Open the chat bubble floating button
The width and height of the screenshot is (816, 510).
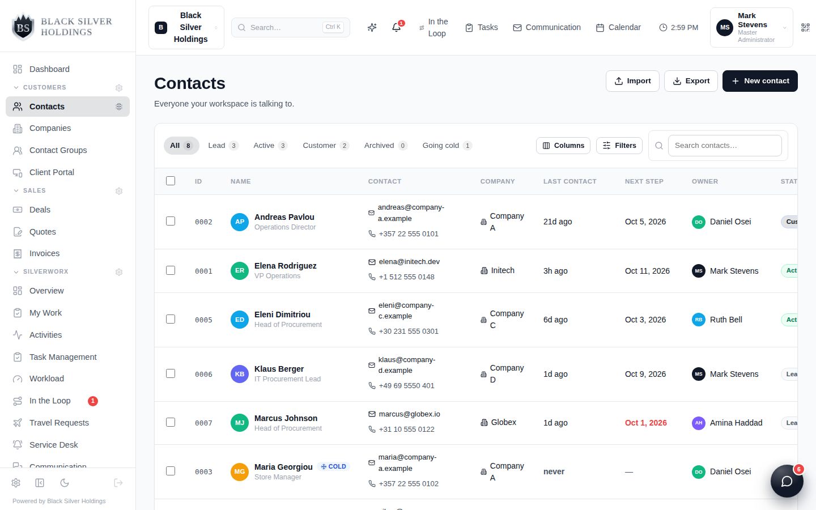787,481
